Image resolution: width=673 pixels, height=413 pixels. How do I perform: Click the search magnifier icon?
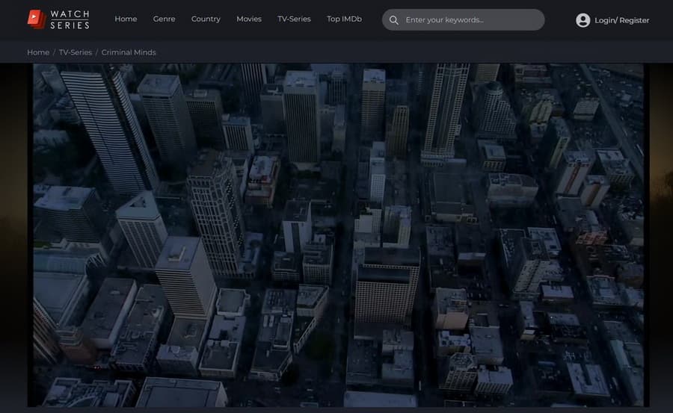pyautogui.click(x=394, y=20)
